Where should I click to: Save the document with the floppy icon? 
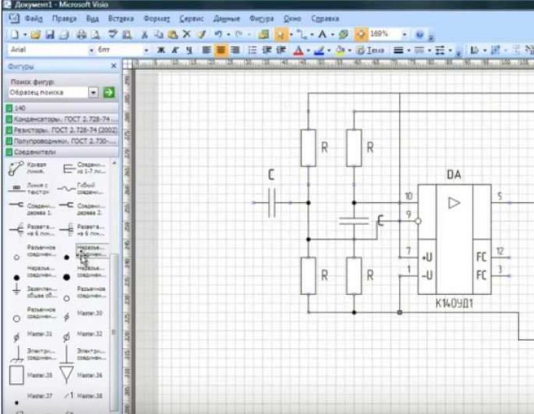coord(50,34)
